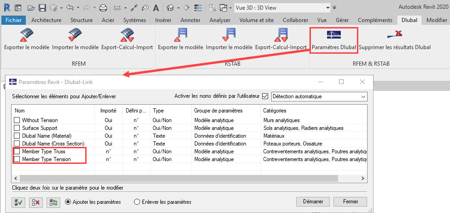The image size is (450, 213).
Task: Open the Détection automatique dropdown
Action: coord(319,96)
